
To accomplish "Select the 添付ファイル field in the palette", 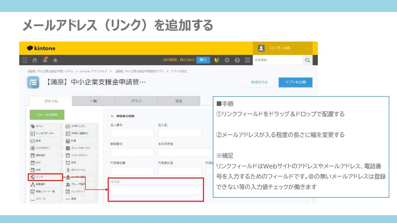I will (81, 170).
